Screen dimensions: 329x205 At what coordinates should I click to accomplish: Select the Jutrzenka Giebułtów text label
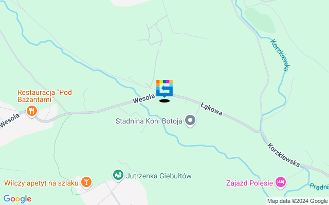(x=159, y=176)
